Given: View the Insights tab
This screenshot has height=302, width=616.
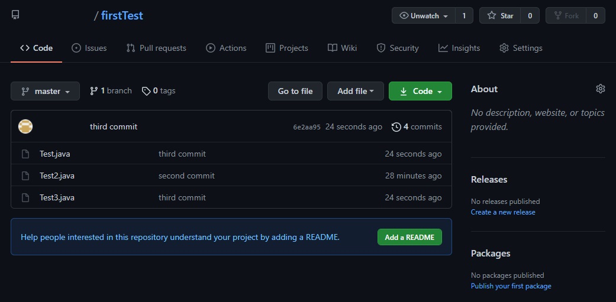Looking at the screenshot, I should click(459, 48).
